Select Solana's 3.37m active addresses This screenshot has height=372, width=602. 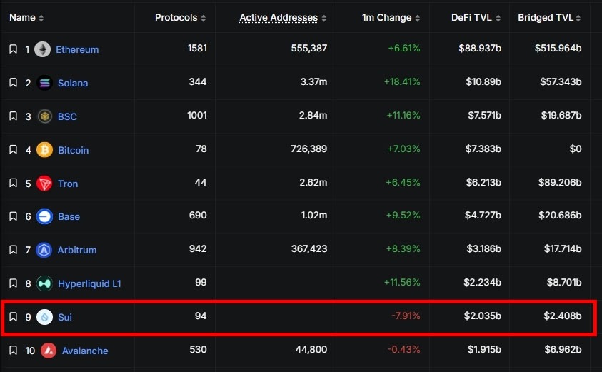pos(313,82)
